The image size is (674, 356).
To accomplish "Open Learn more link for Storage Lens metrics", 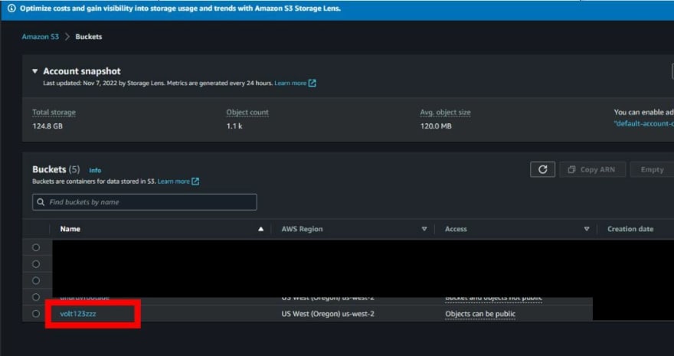I will click(x=295, y=83).
